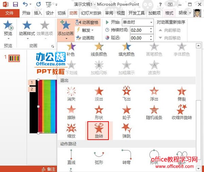Click the user profile picture
This screenshot has height=172, width=204.
click(197, 13)
